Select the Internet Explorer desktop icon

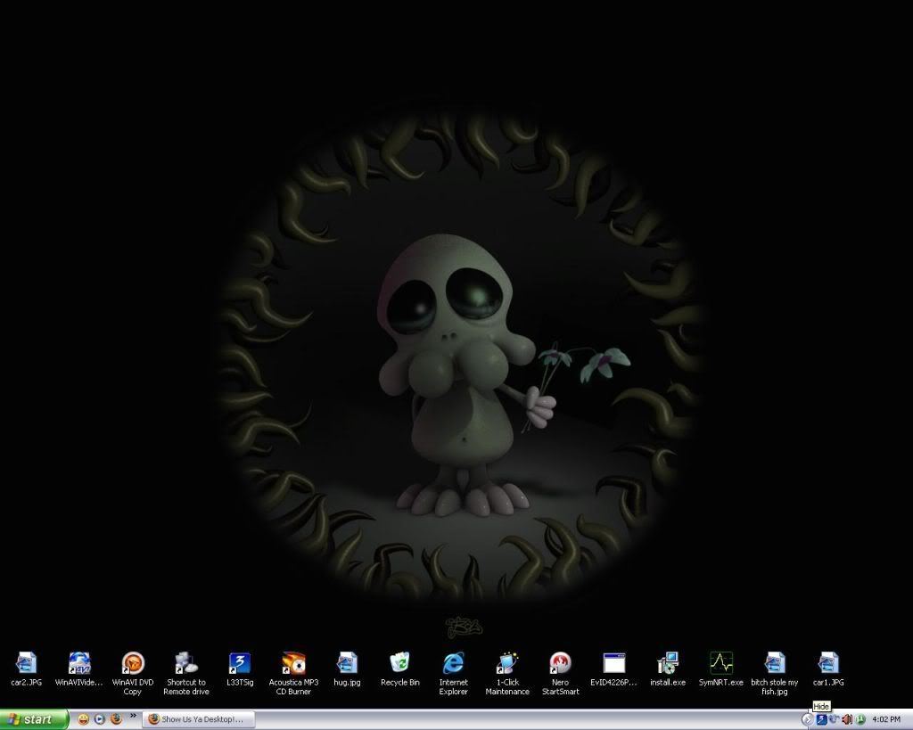[454, 673]
